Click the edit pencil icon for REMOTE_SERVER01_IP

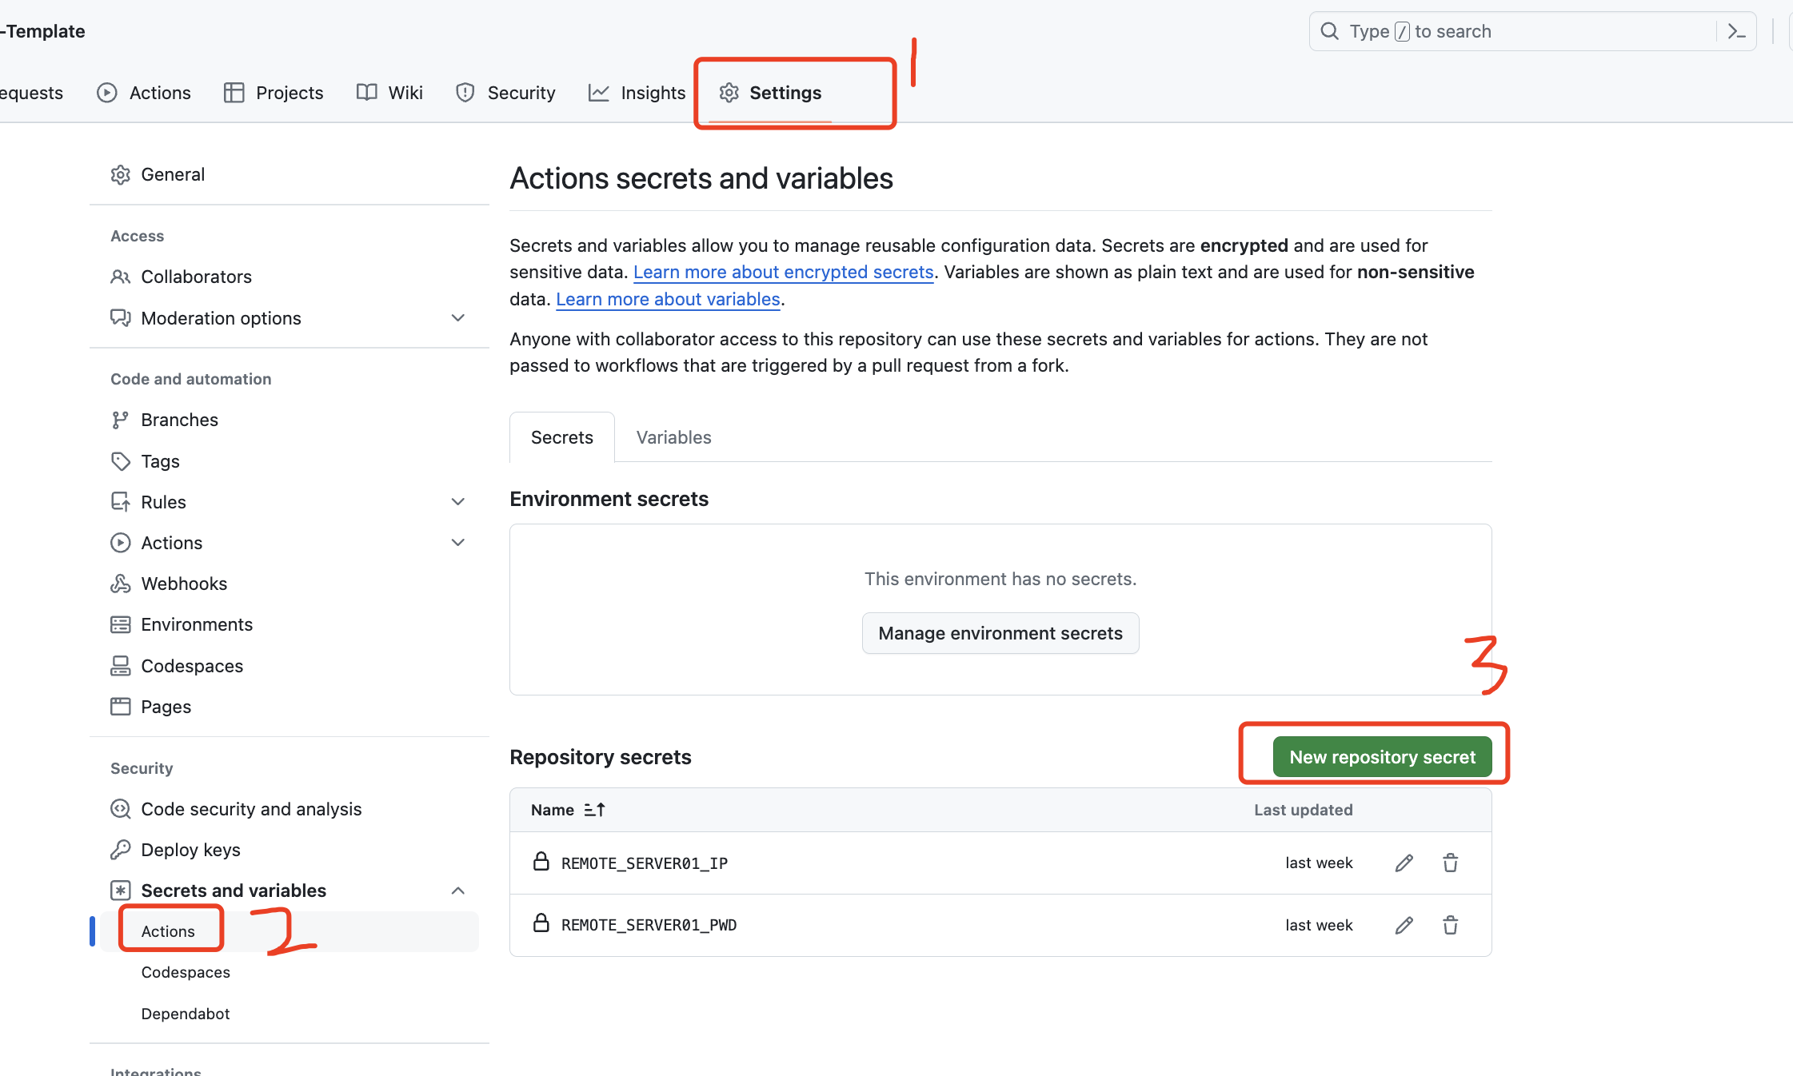coord(1404,862)
